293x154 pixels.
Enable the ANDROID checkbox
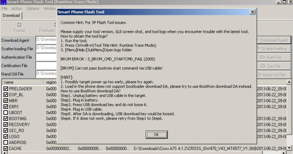6,143
